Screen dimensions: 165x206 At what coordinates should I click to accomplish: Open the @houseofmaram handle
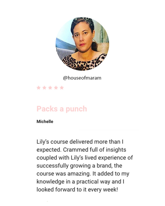tap(82, 78)
